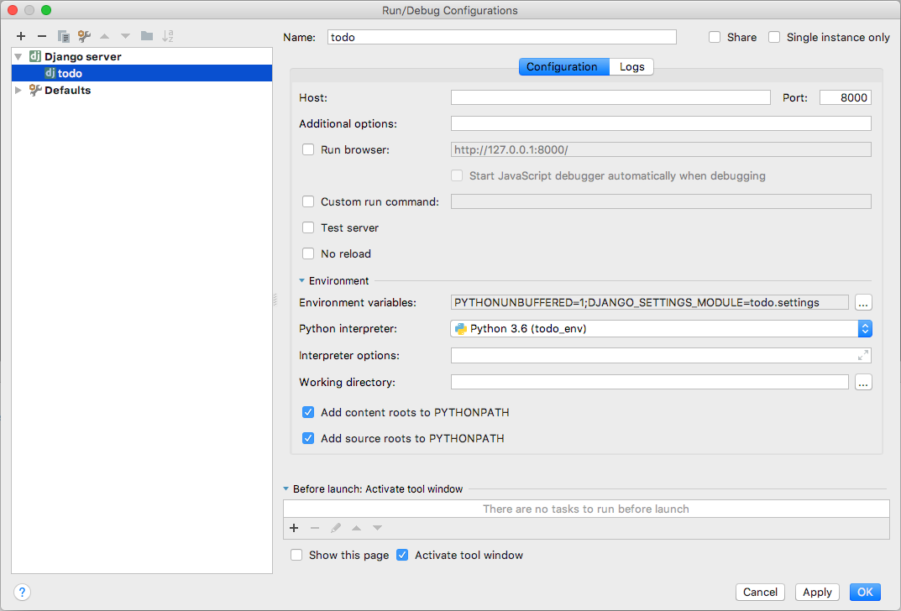Image resolution: width=901 pixels, height=611 pixels.
Task: Enable Single instance only checkbox
Action: pos(774,37)
